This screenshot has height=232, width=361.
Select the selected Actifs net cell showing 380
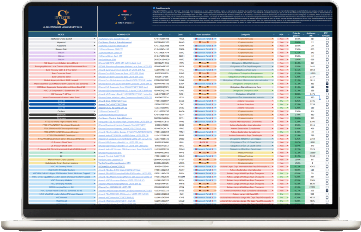click(x=312, y=98)
